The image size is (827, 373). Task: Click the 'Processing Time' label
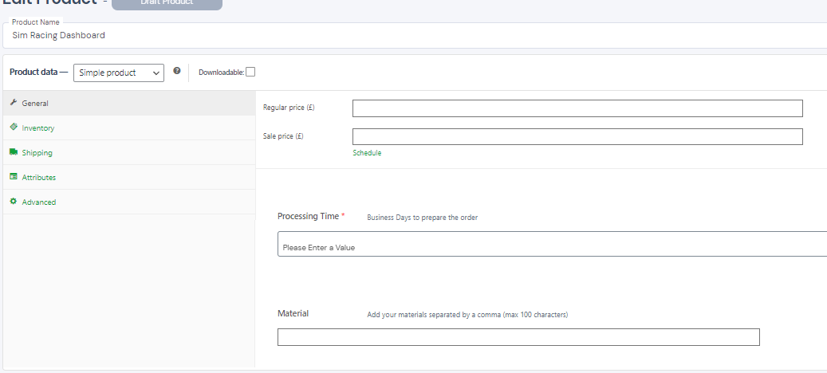(309, 216)
